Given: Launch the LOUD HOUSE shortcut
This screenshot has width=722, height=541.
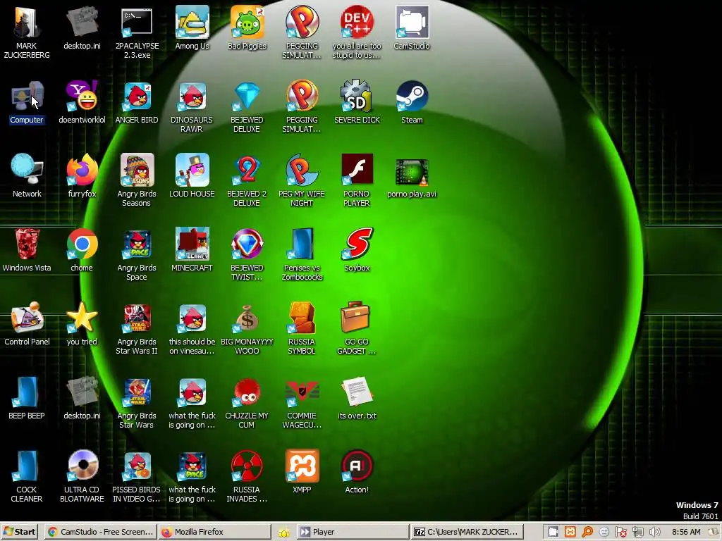Looking at the screenshot, I should 192,175.
